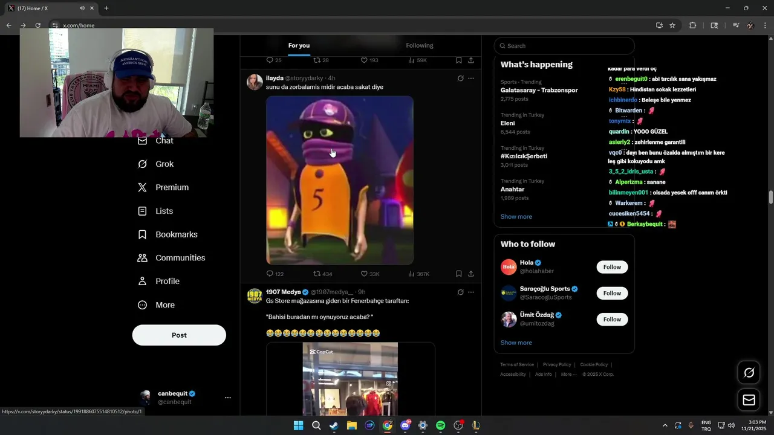Click the page vertical scrollbar thumb
This screenshot has width=774, height=435.
pos(771,198)
